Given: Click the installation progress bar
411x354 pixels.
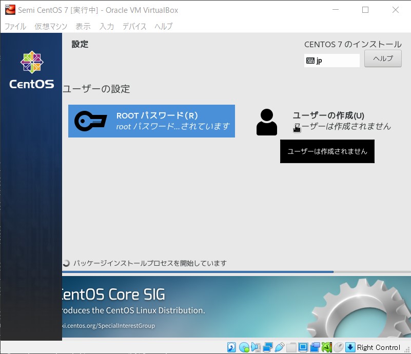Looking at the screenshot, I should click(237, 272).
